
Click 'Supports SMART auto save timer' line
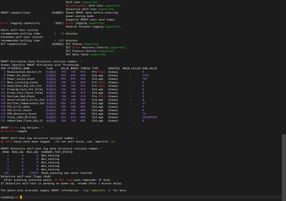pos(91,20)
